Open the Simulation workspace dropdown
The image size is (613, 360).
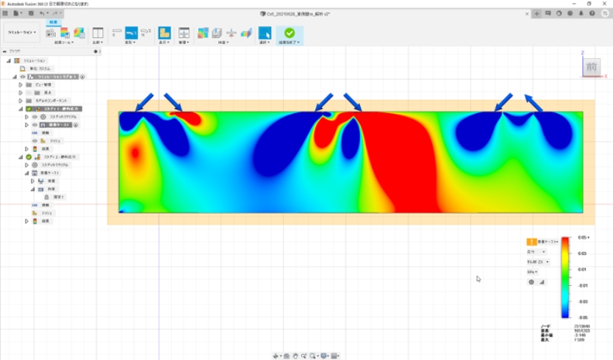click(x=21, y=32)
